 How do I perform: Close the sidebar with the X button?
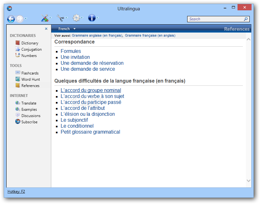46,29
